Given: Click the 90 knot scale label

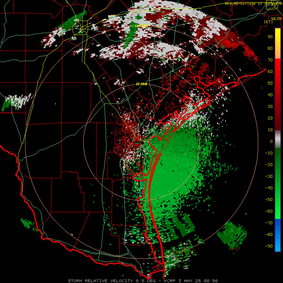Looking at the screenshot, I should [270, 37].
